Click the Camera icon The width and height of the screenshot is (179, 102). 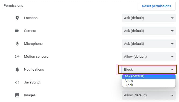point(17,31)
